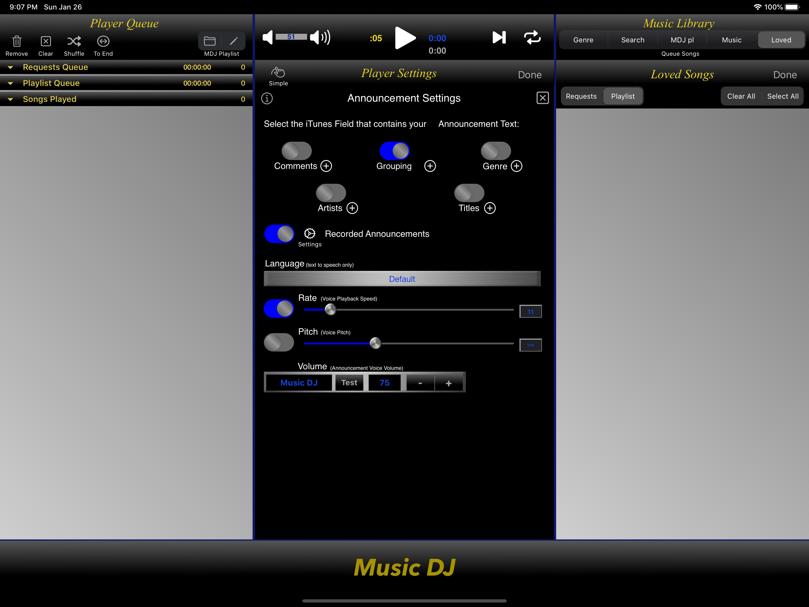This screenshot has width=809, height=607.
Task: Click Done in Loved Songs
Action: 785,75
